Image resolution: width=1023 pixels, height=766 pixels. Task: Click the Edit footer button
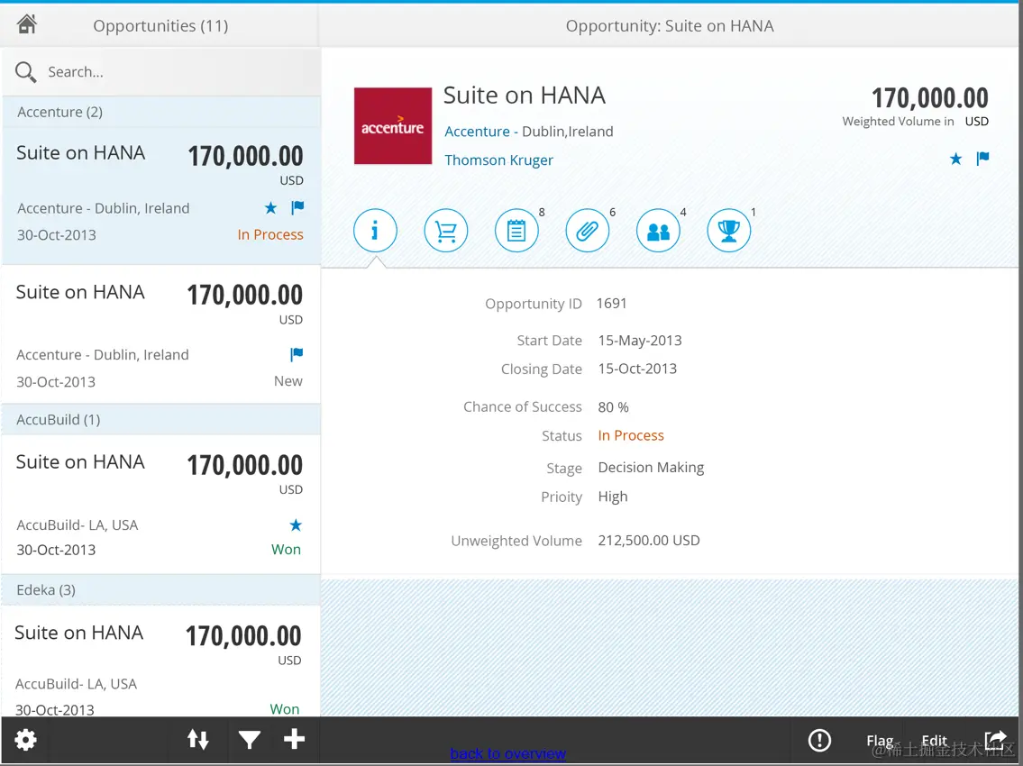tap(935, 741)
